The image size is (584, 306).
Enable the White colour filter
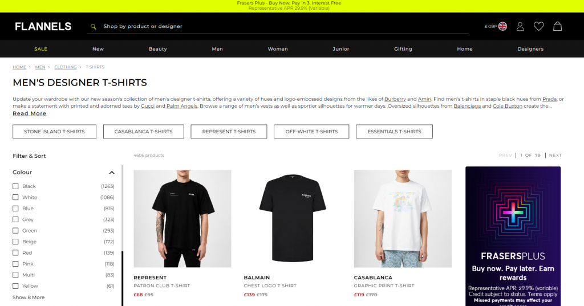tap(15, 197)
